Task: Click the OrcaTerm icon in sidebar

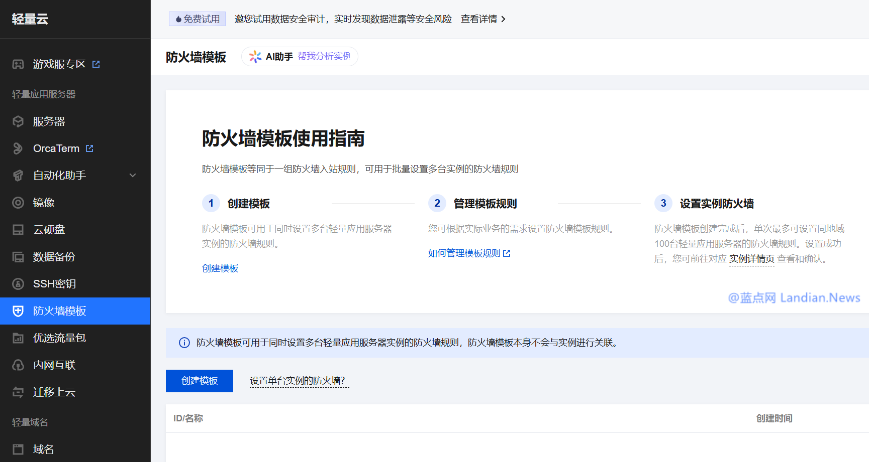Action: click(x=18, y=148)
